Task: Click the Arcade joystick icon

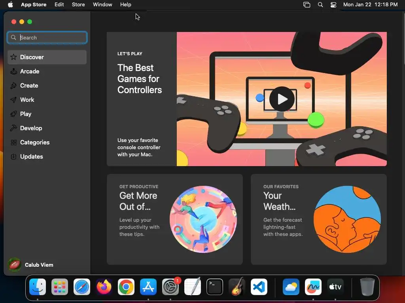Action: coord(13,71)
